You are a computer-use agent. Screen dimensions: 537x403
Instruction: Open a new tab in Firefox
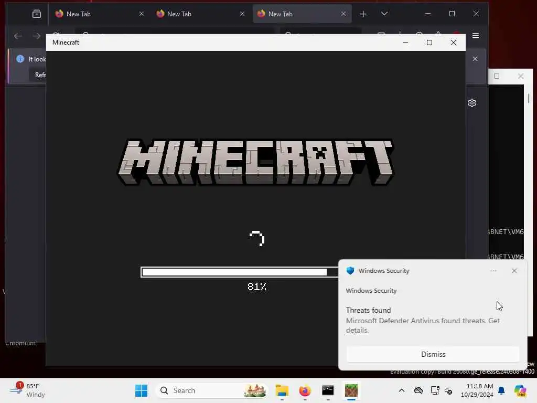363,14
